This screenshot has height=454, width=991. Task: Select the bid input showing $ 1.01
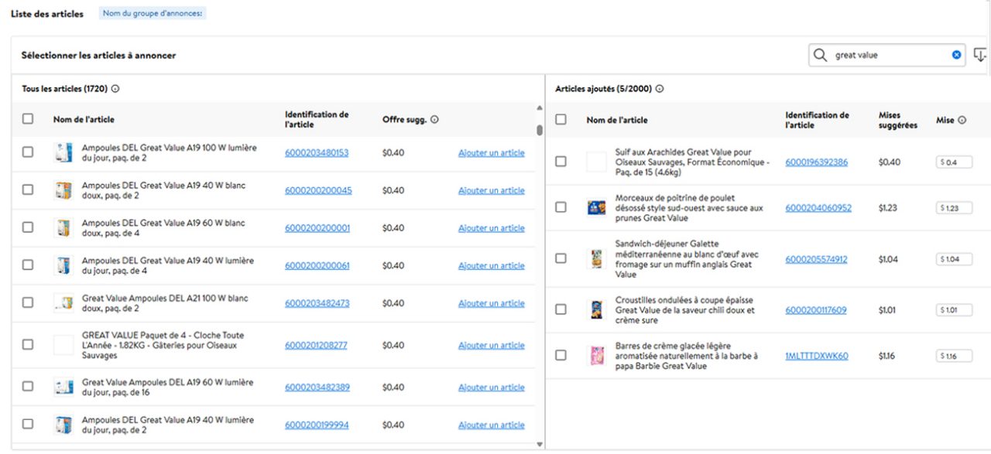(954, 310)
